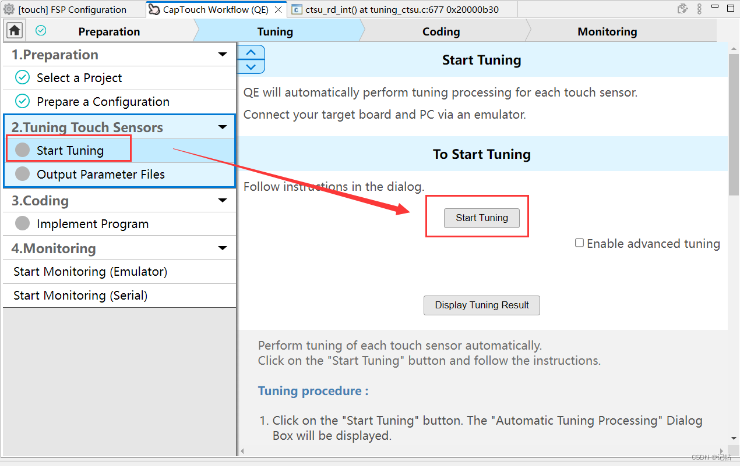The width and height of the screenshot is (740, 466).
Task: Select the CapTouch Workflow (QE) tab
Action: (x=215, y=9)
